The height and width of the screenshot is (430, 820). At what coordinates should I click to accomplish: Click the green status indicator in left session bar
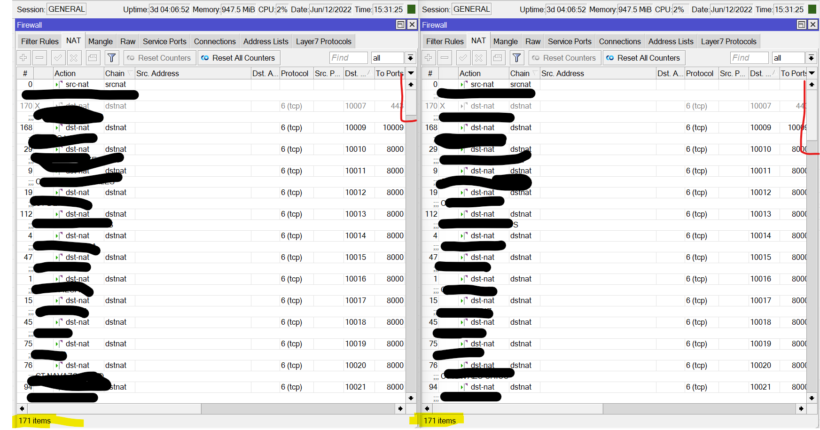[411, 9]
